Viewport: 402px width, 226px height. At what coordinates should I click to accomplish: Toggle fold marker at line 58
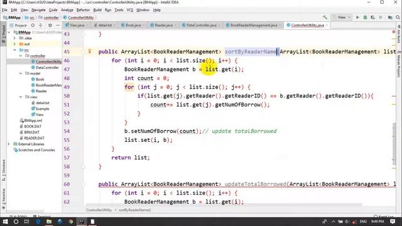tap(83, 166)
